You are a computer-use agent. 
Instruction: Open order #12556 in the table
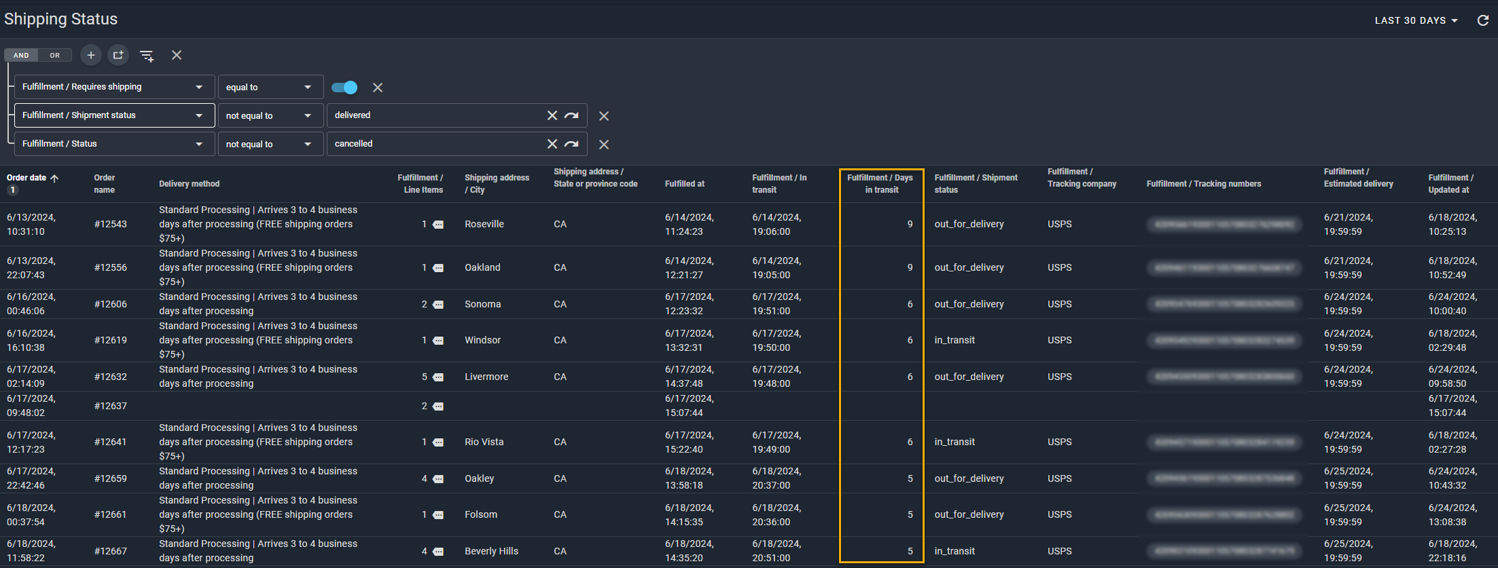pos(111,267)
